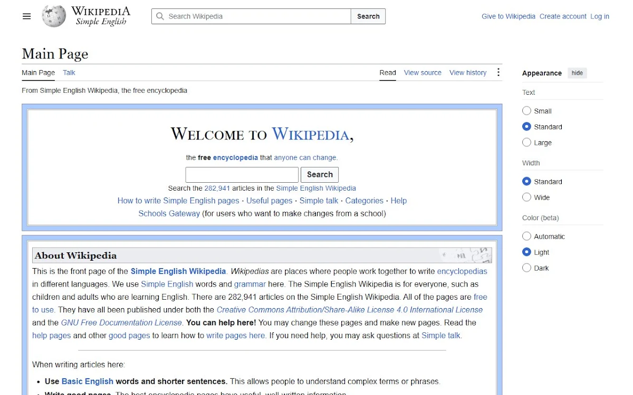Viewport: 633px width, 395px height.
Task: Open GNU Free Documentation License link
Action: pos(121,322)
